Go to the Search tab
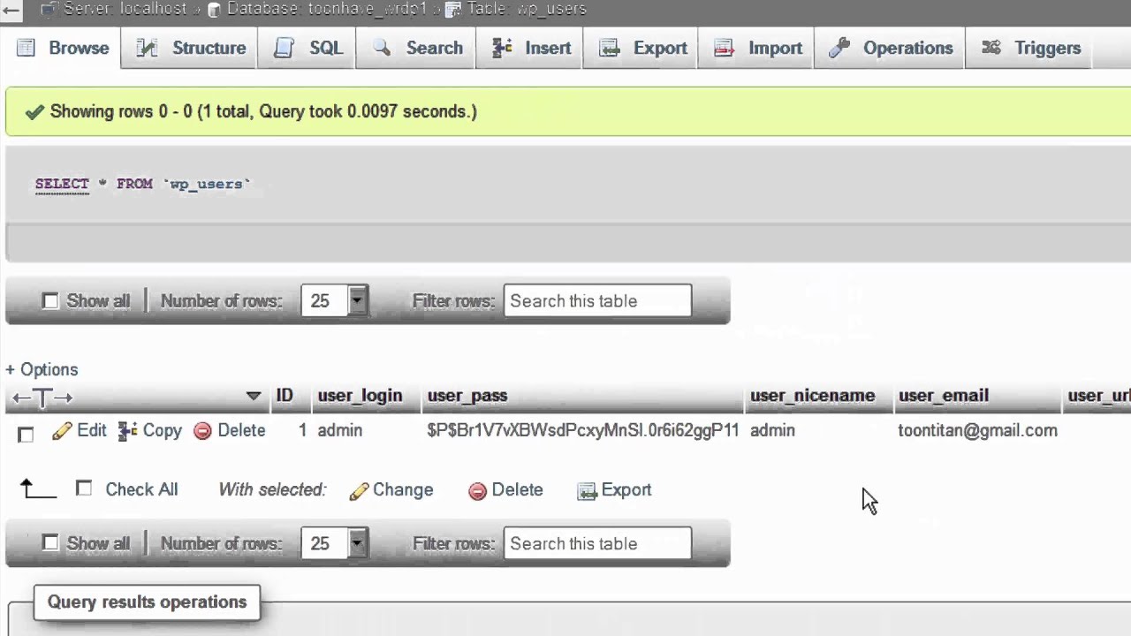The width and height of the screenshot is (1131, 636). [x=417, y=49]
